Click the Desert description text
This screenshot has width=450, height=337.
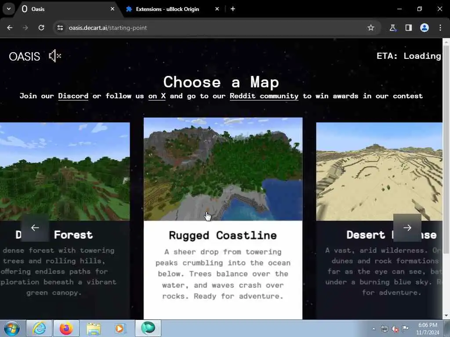point(384,271)
